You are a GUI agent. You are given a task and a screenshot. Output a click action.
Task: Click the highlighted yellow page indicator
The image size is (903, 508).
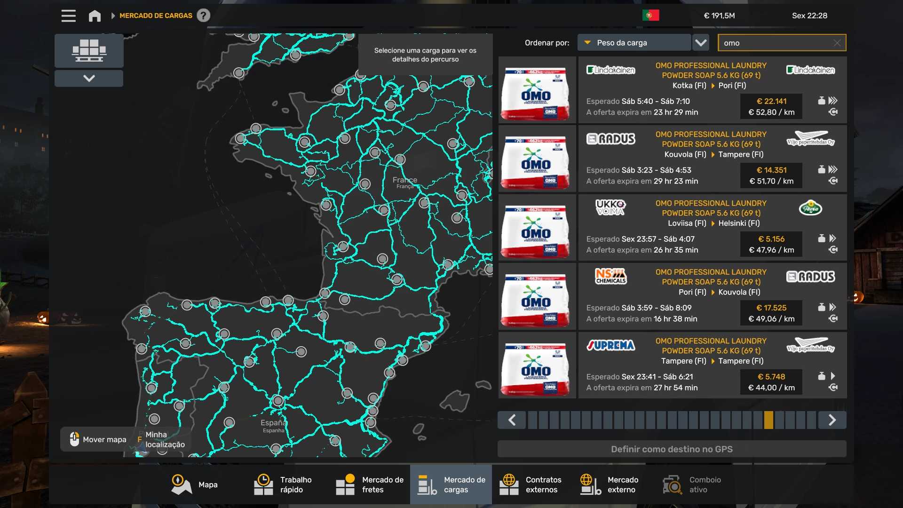tap(768, 420)
